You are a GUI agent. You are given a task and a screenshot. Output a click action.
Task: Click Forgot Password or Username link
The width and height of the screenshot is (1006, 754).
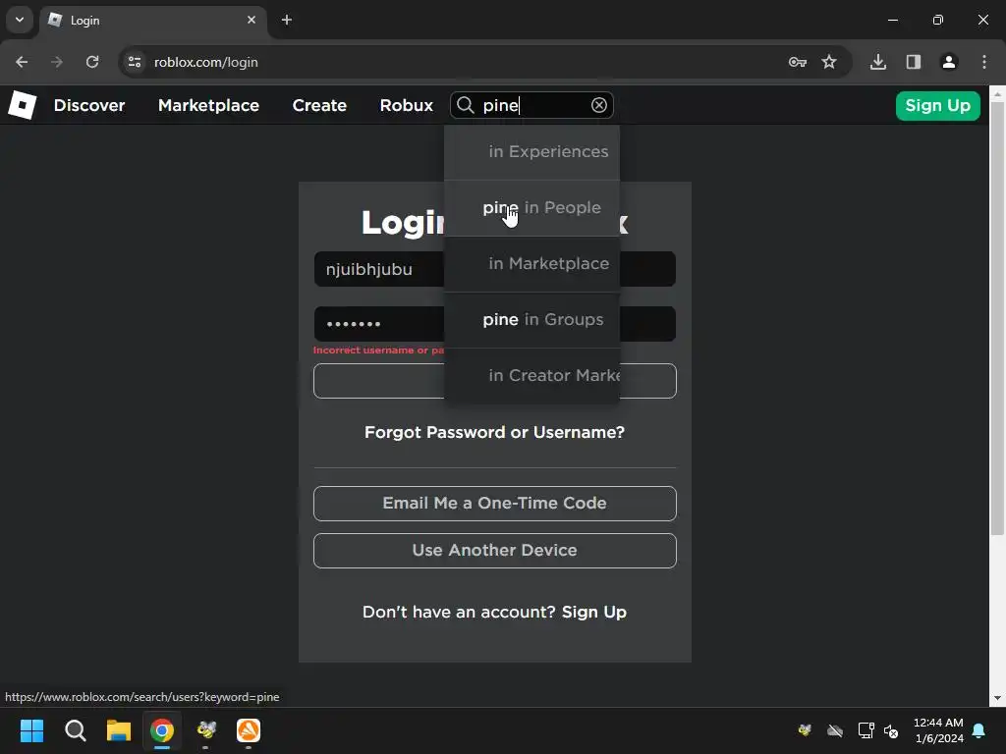pos(494,432)
